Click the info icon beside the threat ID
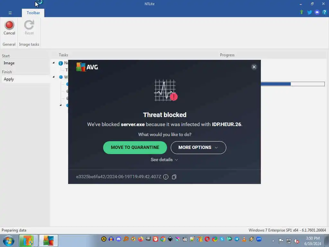Viewport: 329px width, 247px height. pos(166,177)
